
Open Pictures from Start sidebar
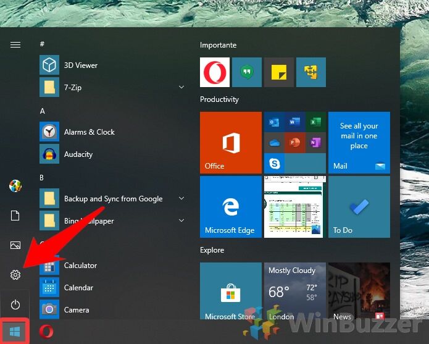15,245
